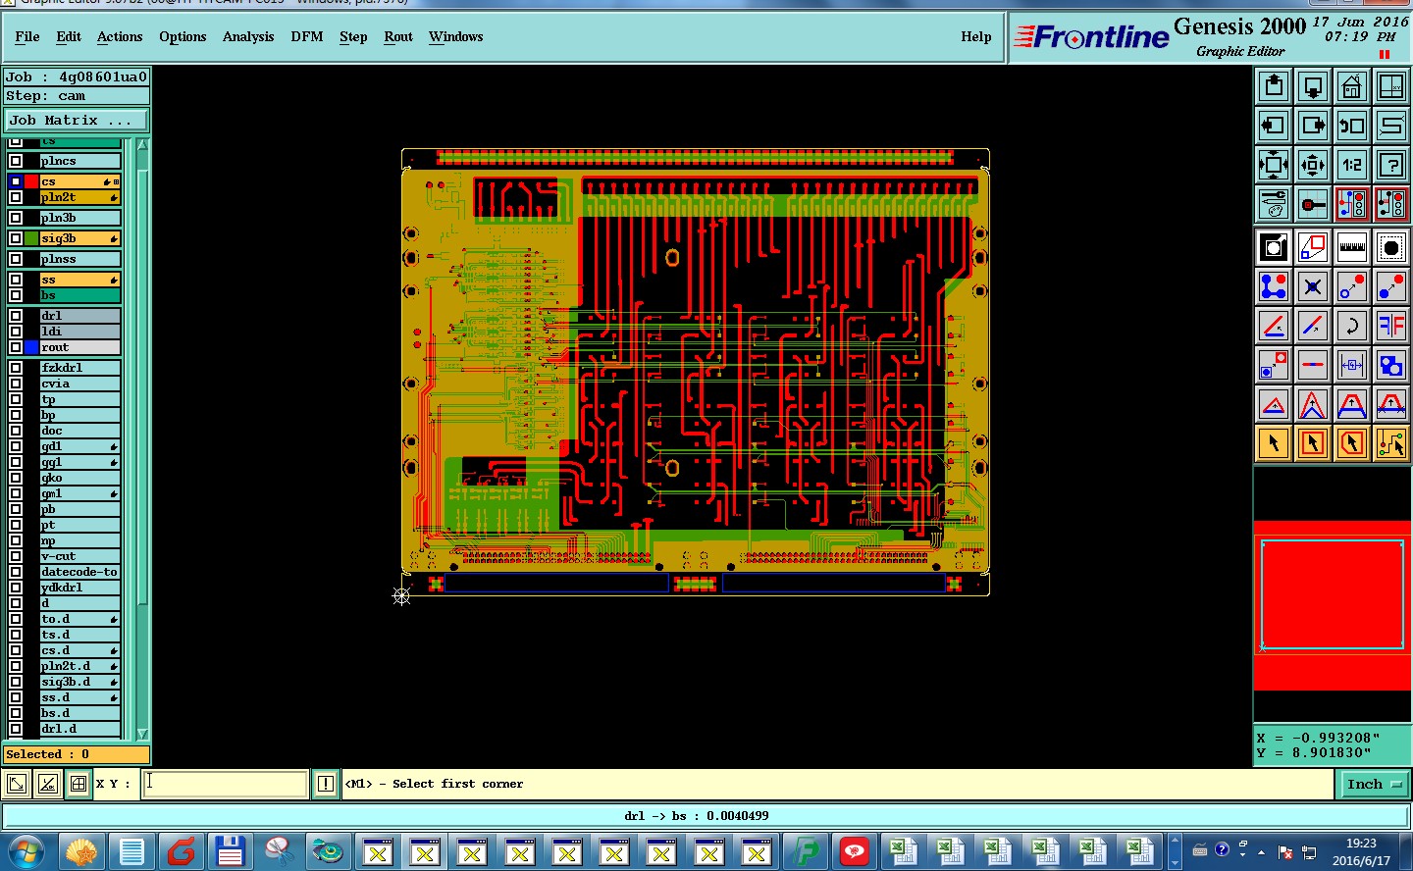This screenshot has width=1413, height=871.
Task: Click the home view icon
Action: pyautogui.click(x=1352, y=86)
